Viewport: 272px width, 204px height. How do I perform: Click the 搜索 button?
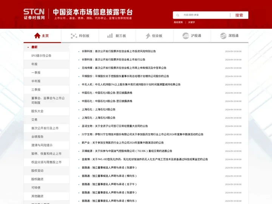point(239,15)
